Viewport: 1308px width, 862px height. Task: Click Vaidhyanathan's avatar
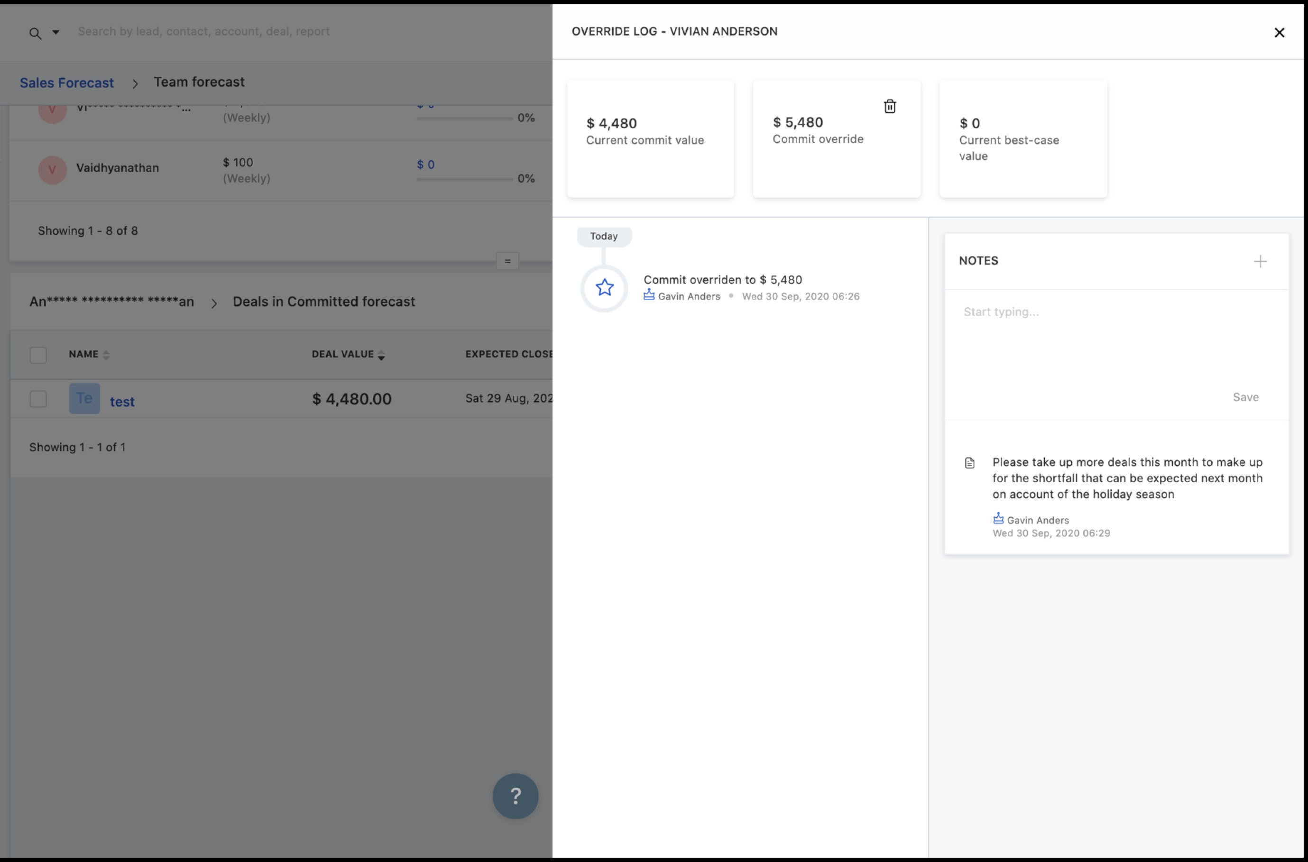coord(52,169)
